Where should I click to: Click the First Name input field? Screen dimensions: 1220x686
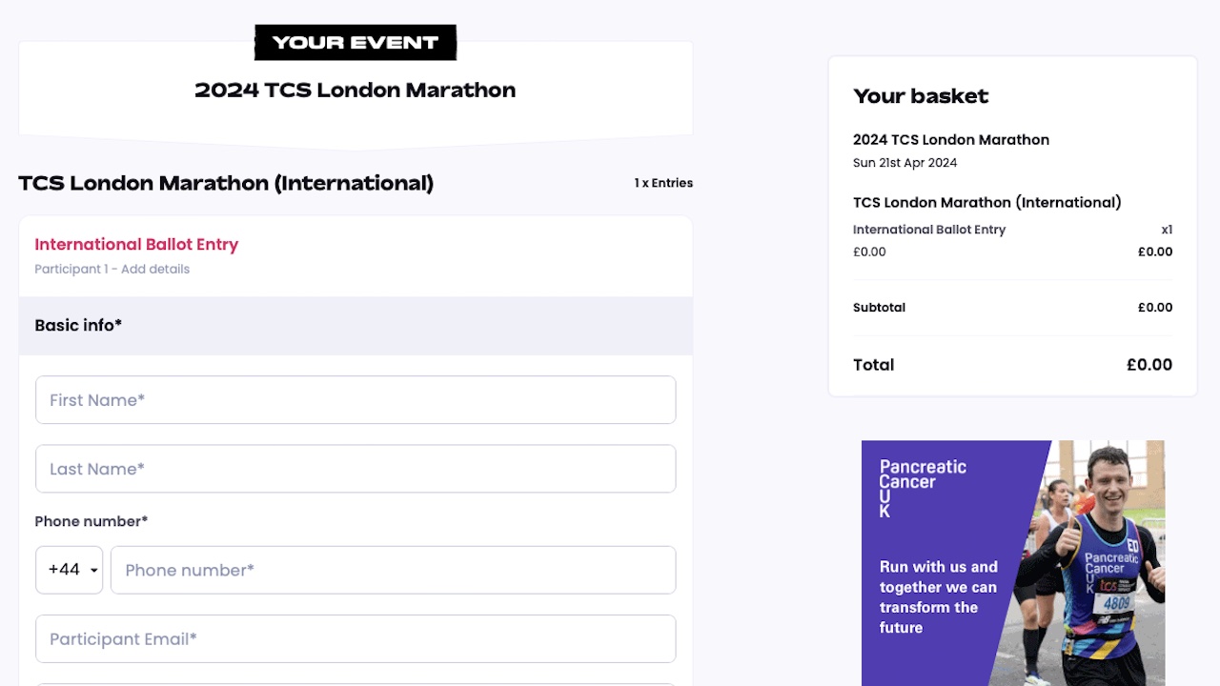coord(356,400)
